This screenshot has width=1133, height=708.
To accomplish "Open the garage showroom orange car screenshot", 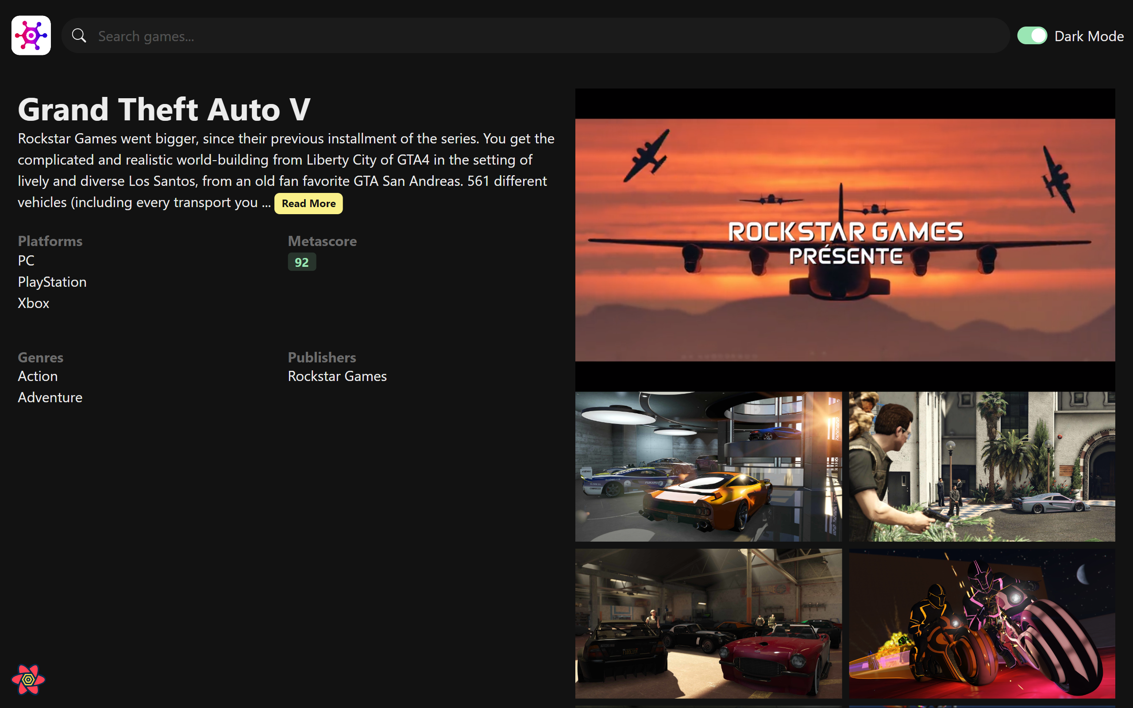I will 708,466.
